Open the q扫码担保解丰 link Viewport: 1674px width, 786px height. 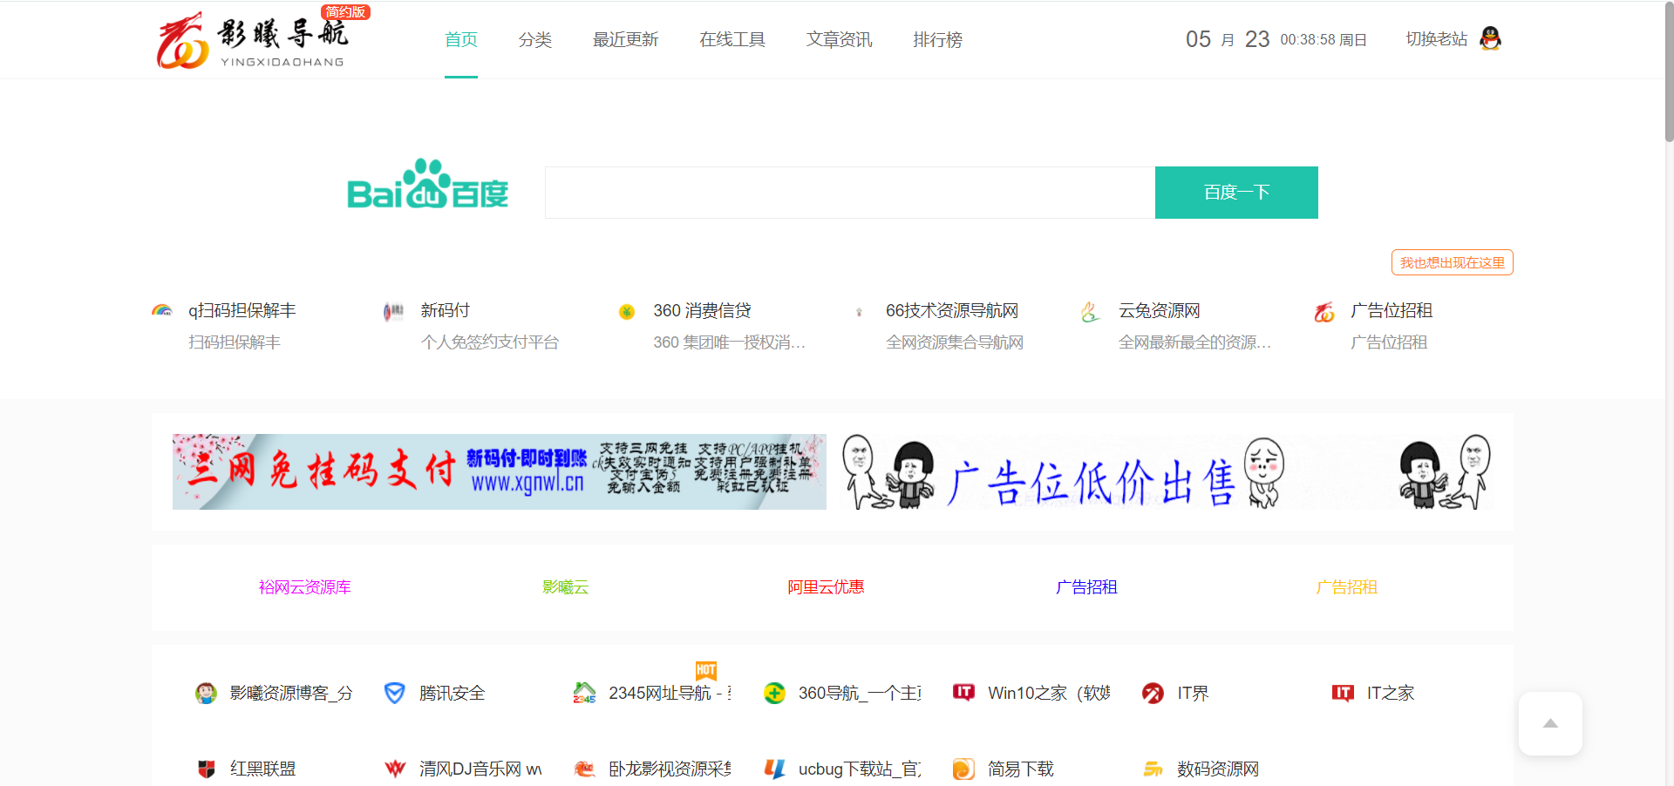(x=242, y=311)
